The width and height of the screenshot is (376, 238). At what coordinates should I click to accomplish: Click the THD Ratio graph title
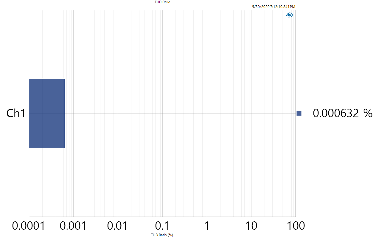coord(162,2)
